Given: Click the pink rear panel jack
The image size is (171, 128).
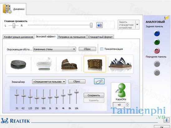Looking at the screenshot, I should click(x=157, y=51).
